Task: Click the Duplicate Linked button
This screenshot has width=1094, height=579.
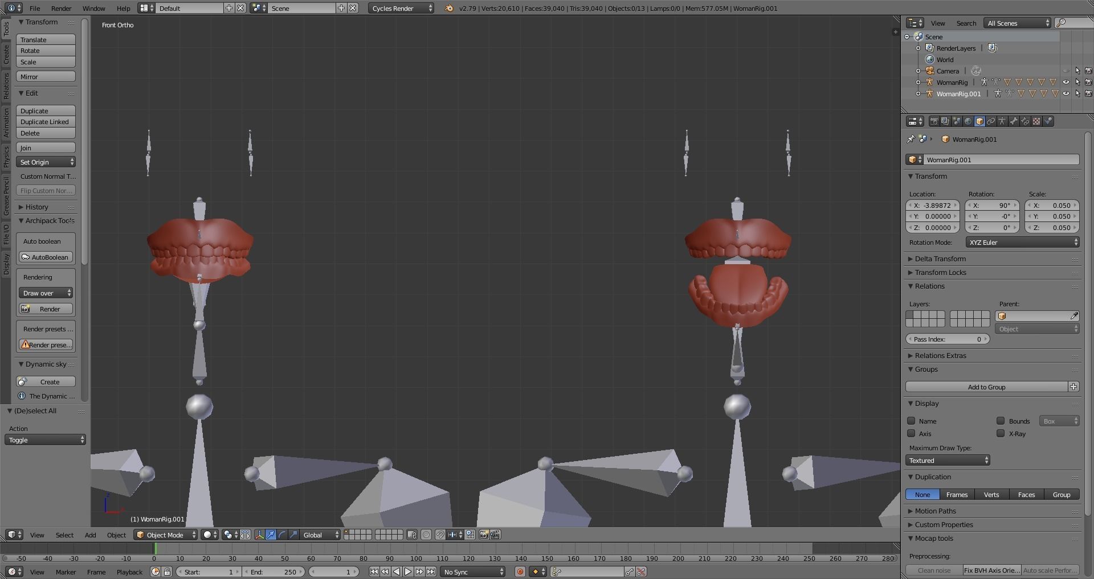Action: pyautogui.click(x=46, y=121)
